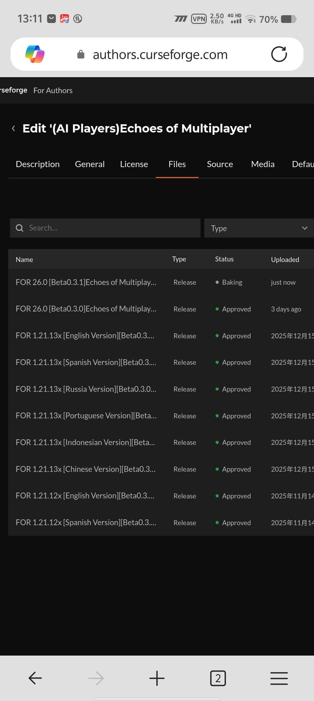Open file FOR 26.0 [Beta0.3.0] Echoes

(x=86, y=309)
